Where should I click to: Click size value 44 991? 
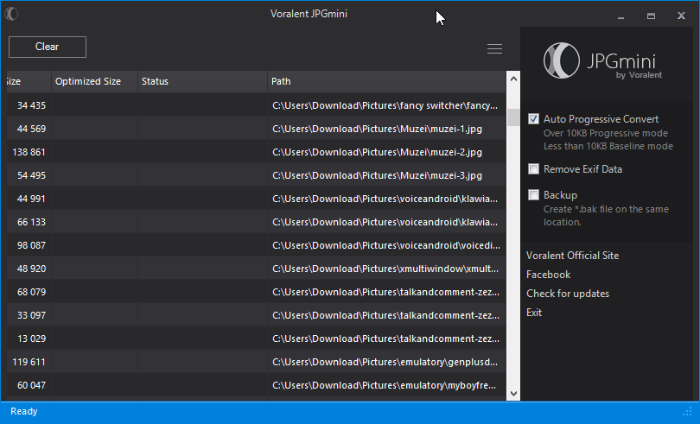[31, 199]
